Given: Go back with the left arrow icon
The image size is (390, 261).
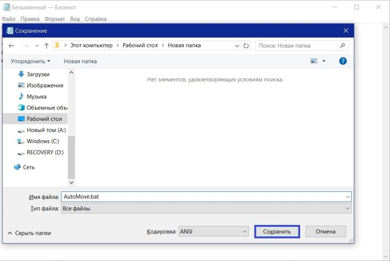Looking at the screenshot, I should pos(11,46).
